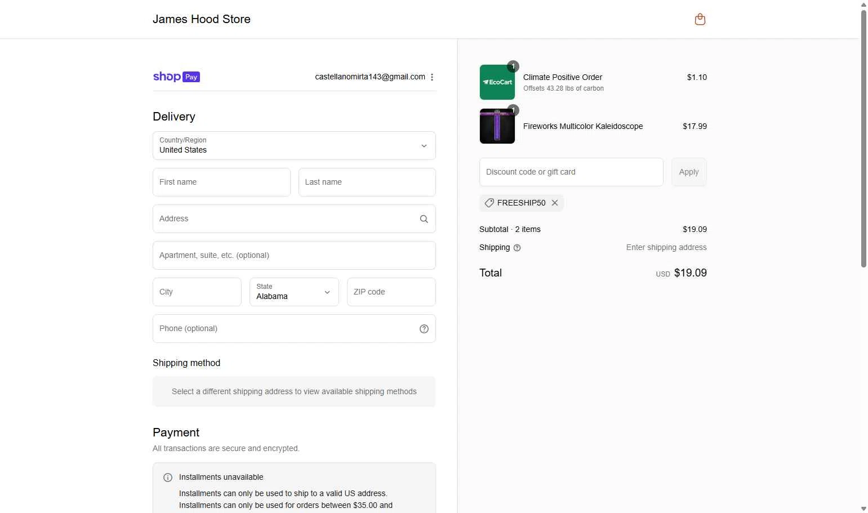Viewport: 868px width, 513px height.
Task: Click the $17.99 item price
Action: pos(695,126)
